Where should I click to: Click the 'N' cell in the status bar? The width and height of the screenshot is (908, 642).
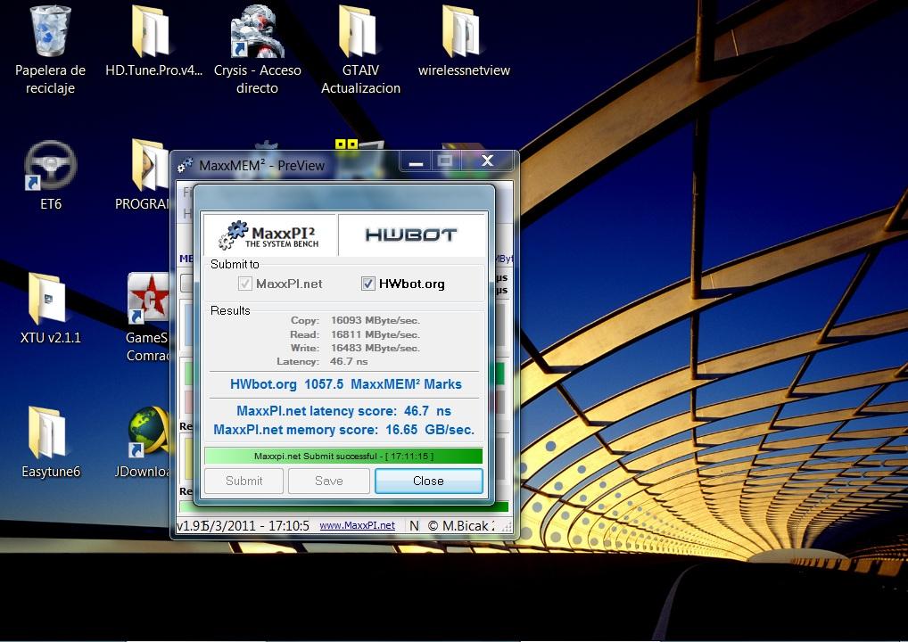[x=414, y=526]
